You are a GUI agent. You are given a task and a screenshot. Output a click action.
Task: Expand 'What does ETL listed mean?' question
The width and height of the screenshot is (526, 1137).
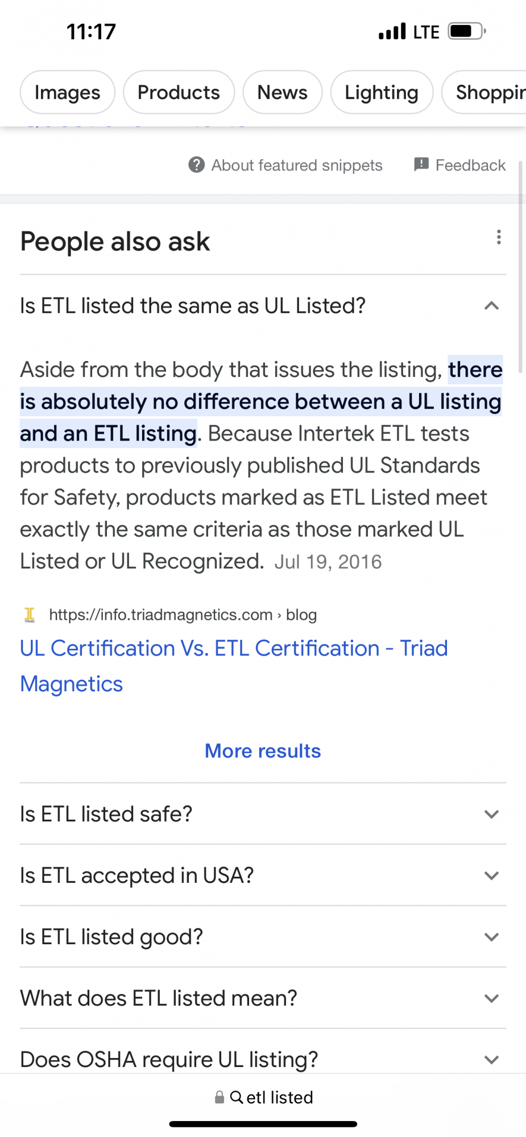[x=263, y=998]
